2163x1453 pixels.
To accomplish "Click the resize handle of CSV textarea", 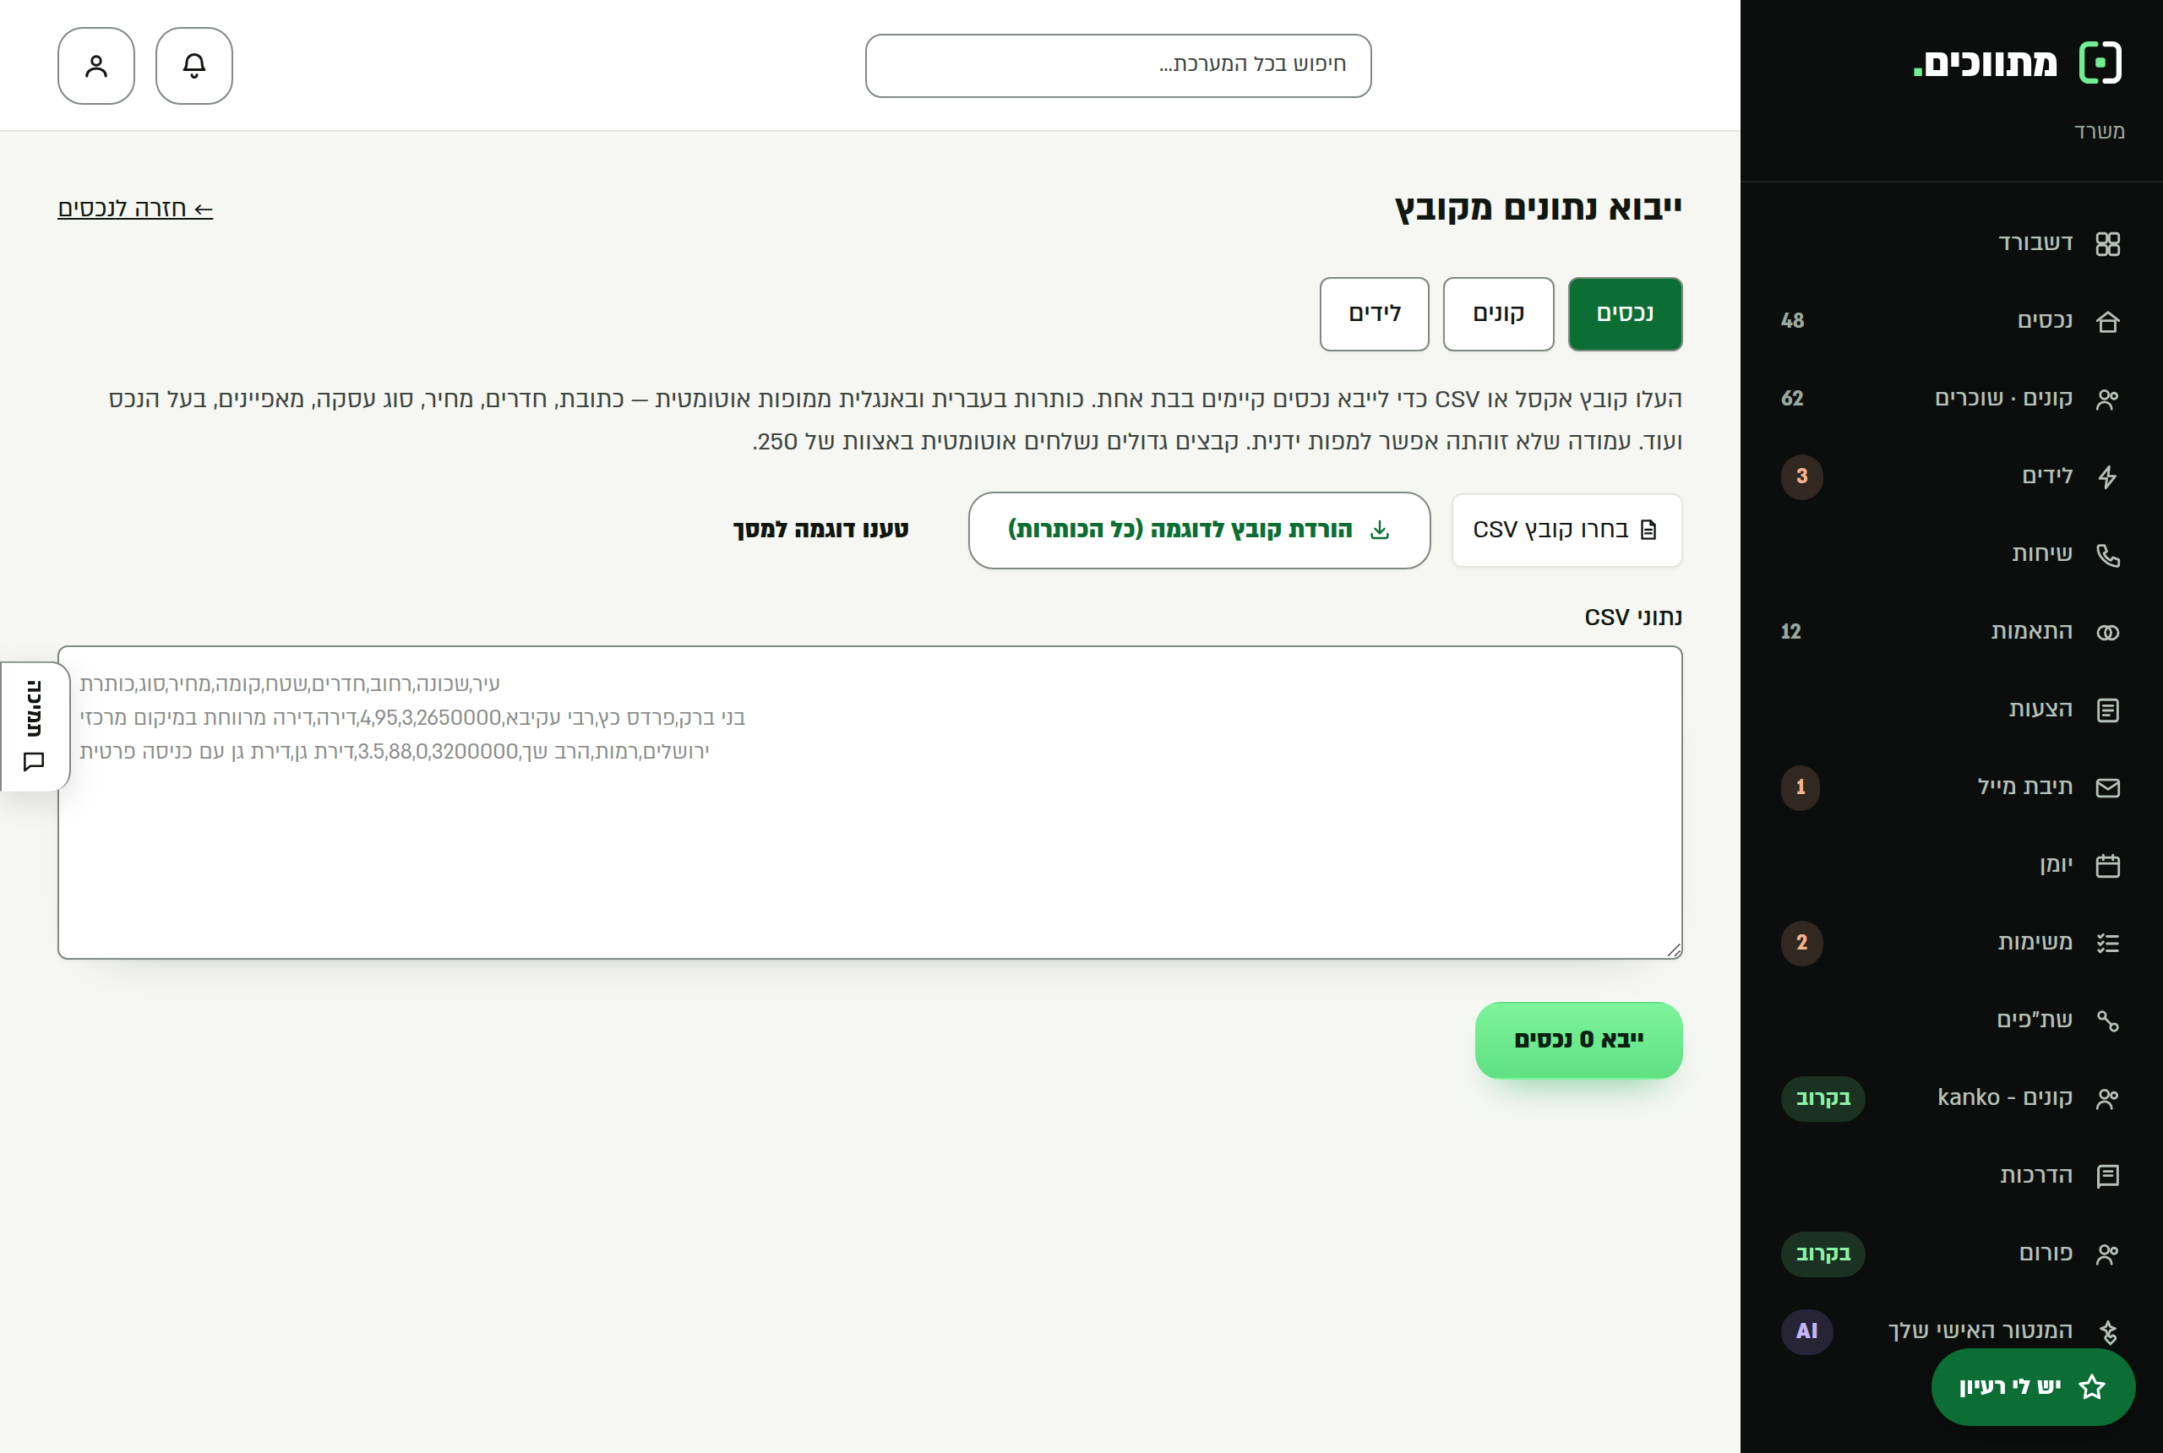I will [x=1674, y=950].
